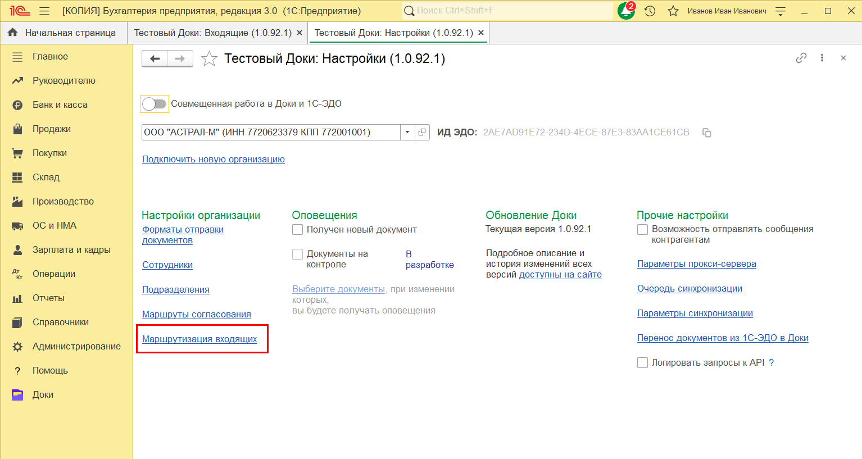Screen dimensions: 862x459
Task: Open Покупки section
Action: pos(49,153)
